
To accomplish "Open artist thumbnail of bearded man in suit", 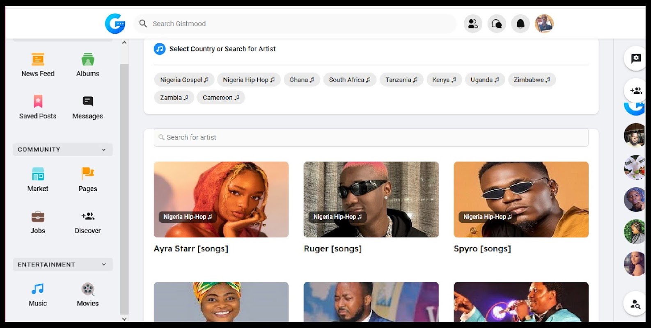I will tap(371, 302).
